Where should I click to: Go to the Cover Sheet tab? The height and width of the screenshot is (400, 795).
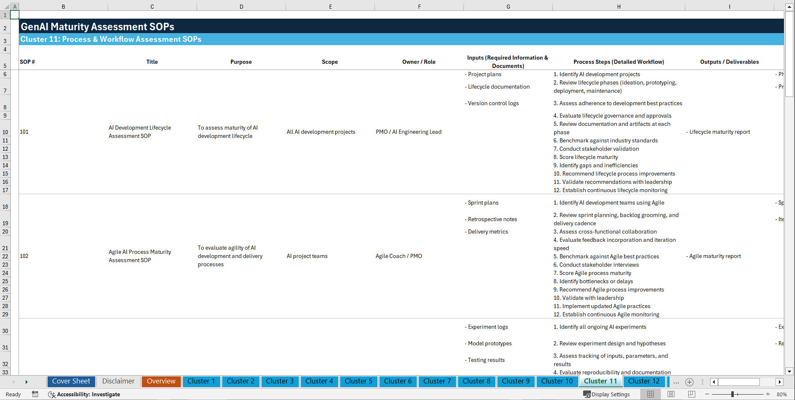point(71,381)
